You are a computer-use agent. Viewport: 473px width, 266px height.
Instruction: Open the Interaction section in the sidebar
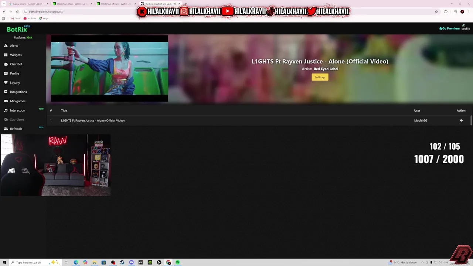click(15, 110)
